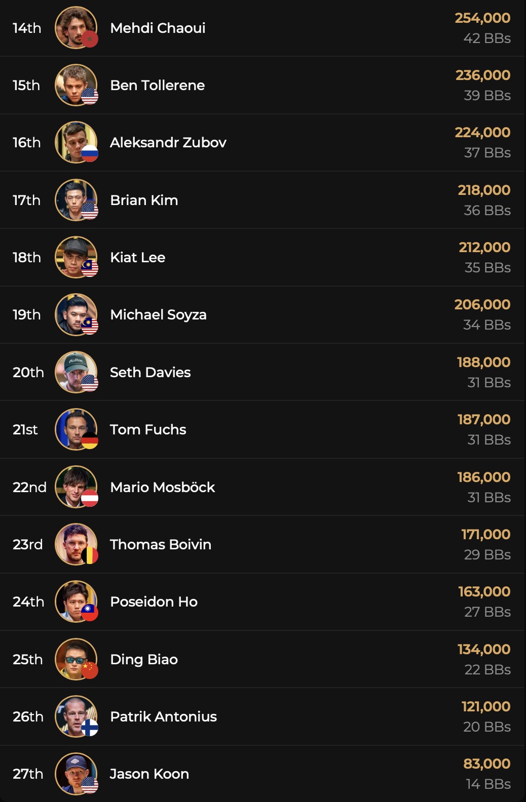
Task: Click Kiat Lee's Malaysian flag icon
Action: pos(90,268)
